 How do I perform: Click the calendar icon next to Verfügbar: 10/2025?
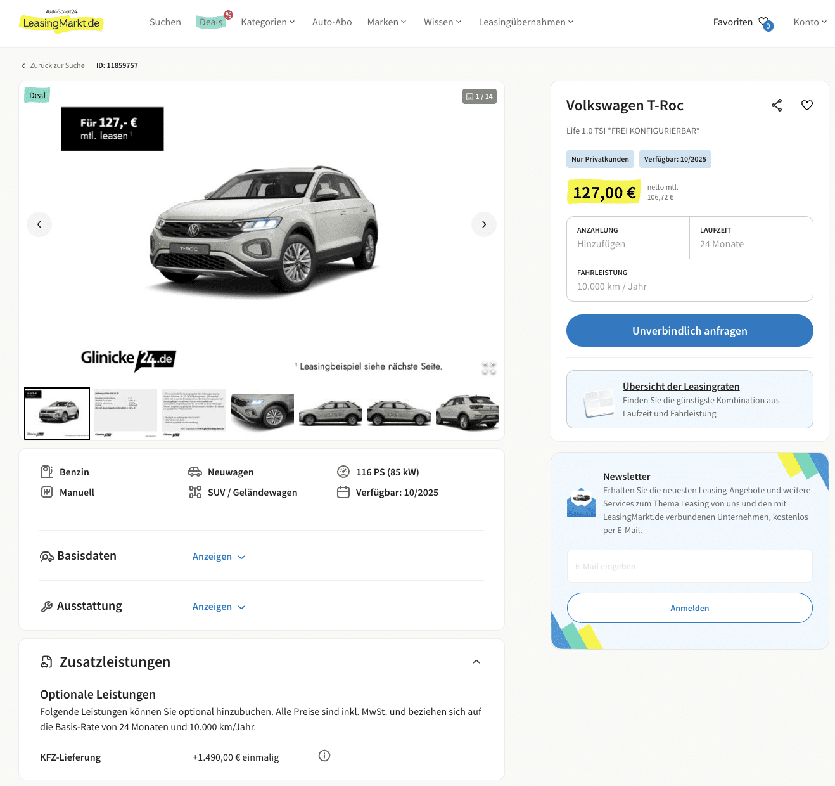(x=343, y=492)
